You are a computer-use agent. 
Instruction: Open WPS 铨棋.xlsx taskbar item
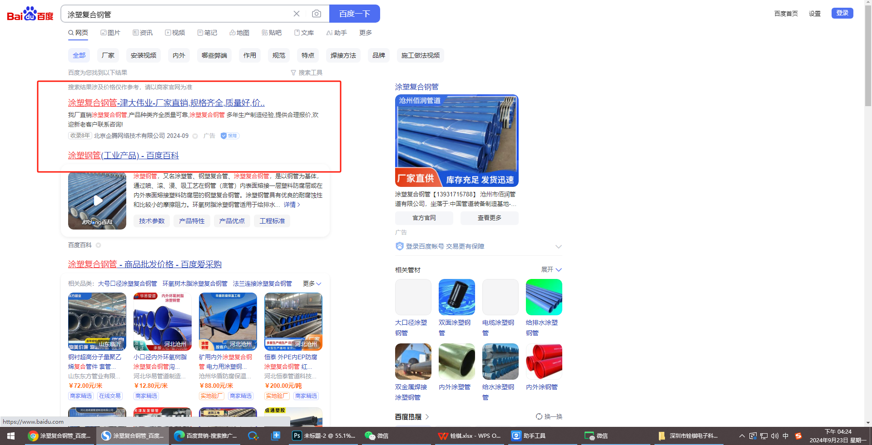point(470,436)
